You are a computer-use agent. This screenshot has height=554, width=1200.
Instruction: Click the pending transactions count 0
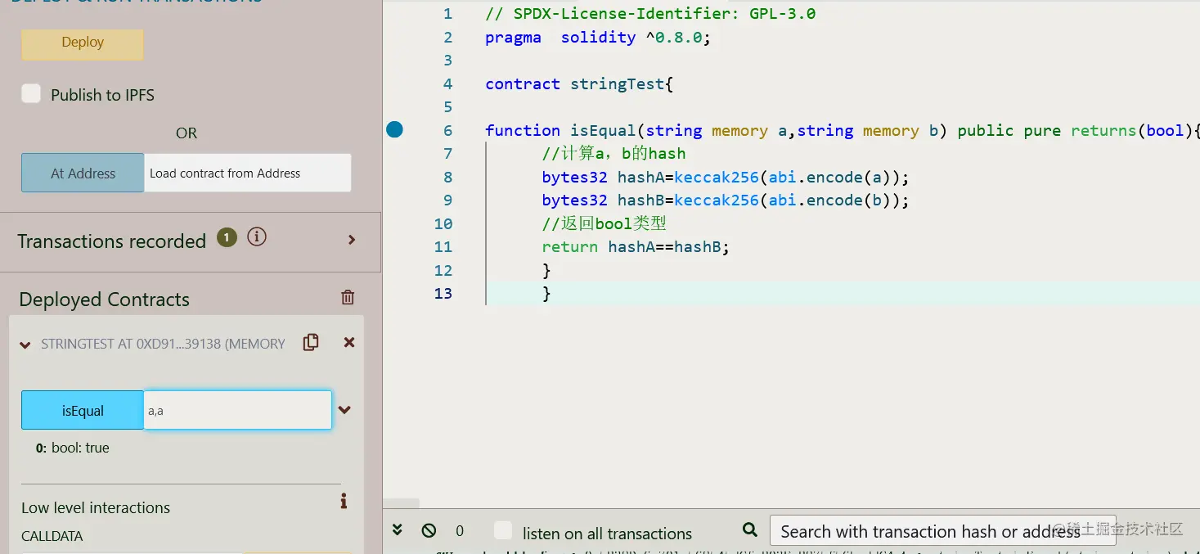tap(460, 531)
